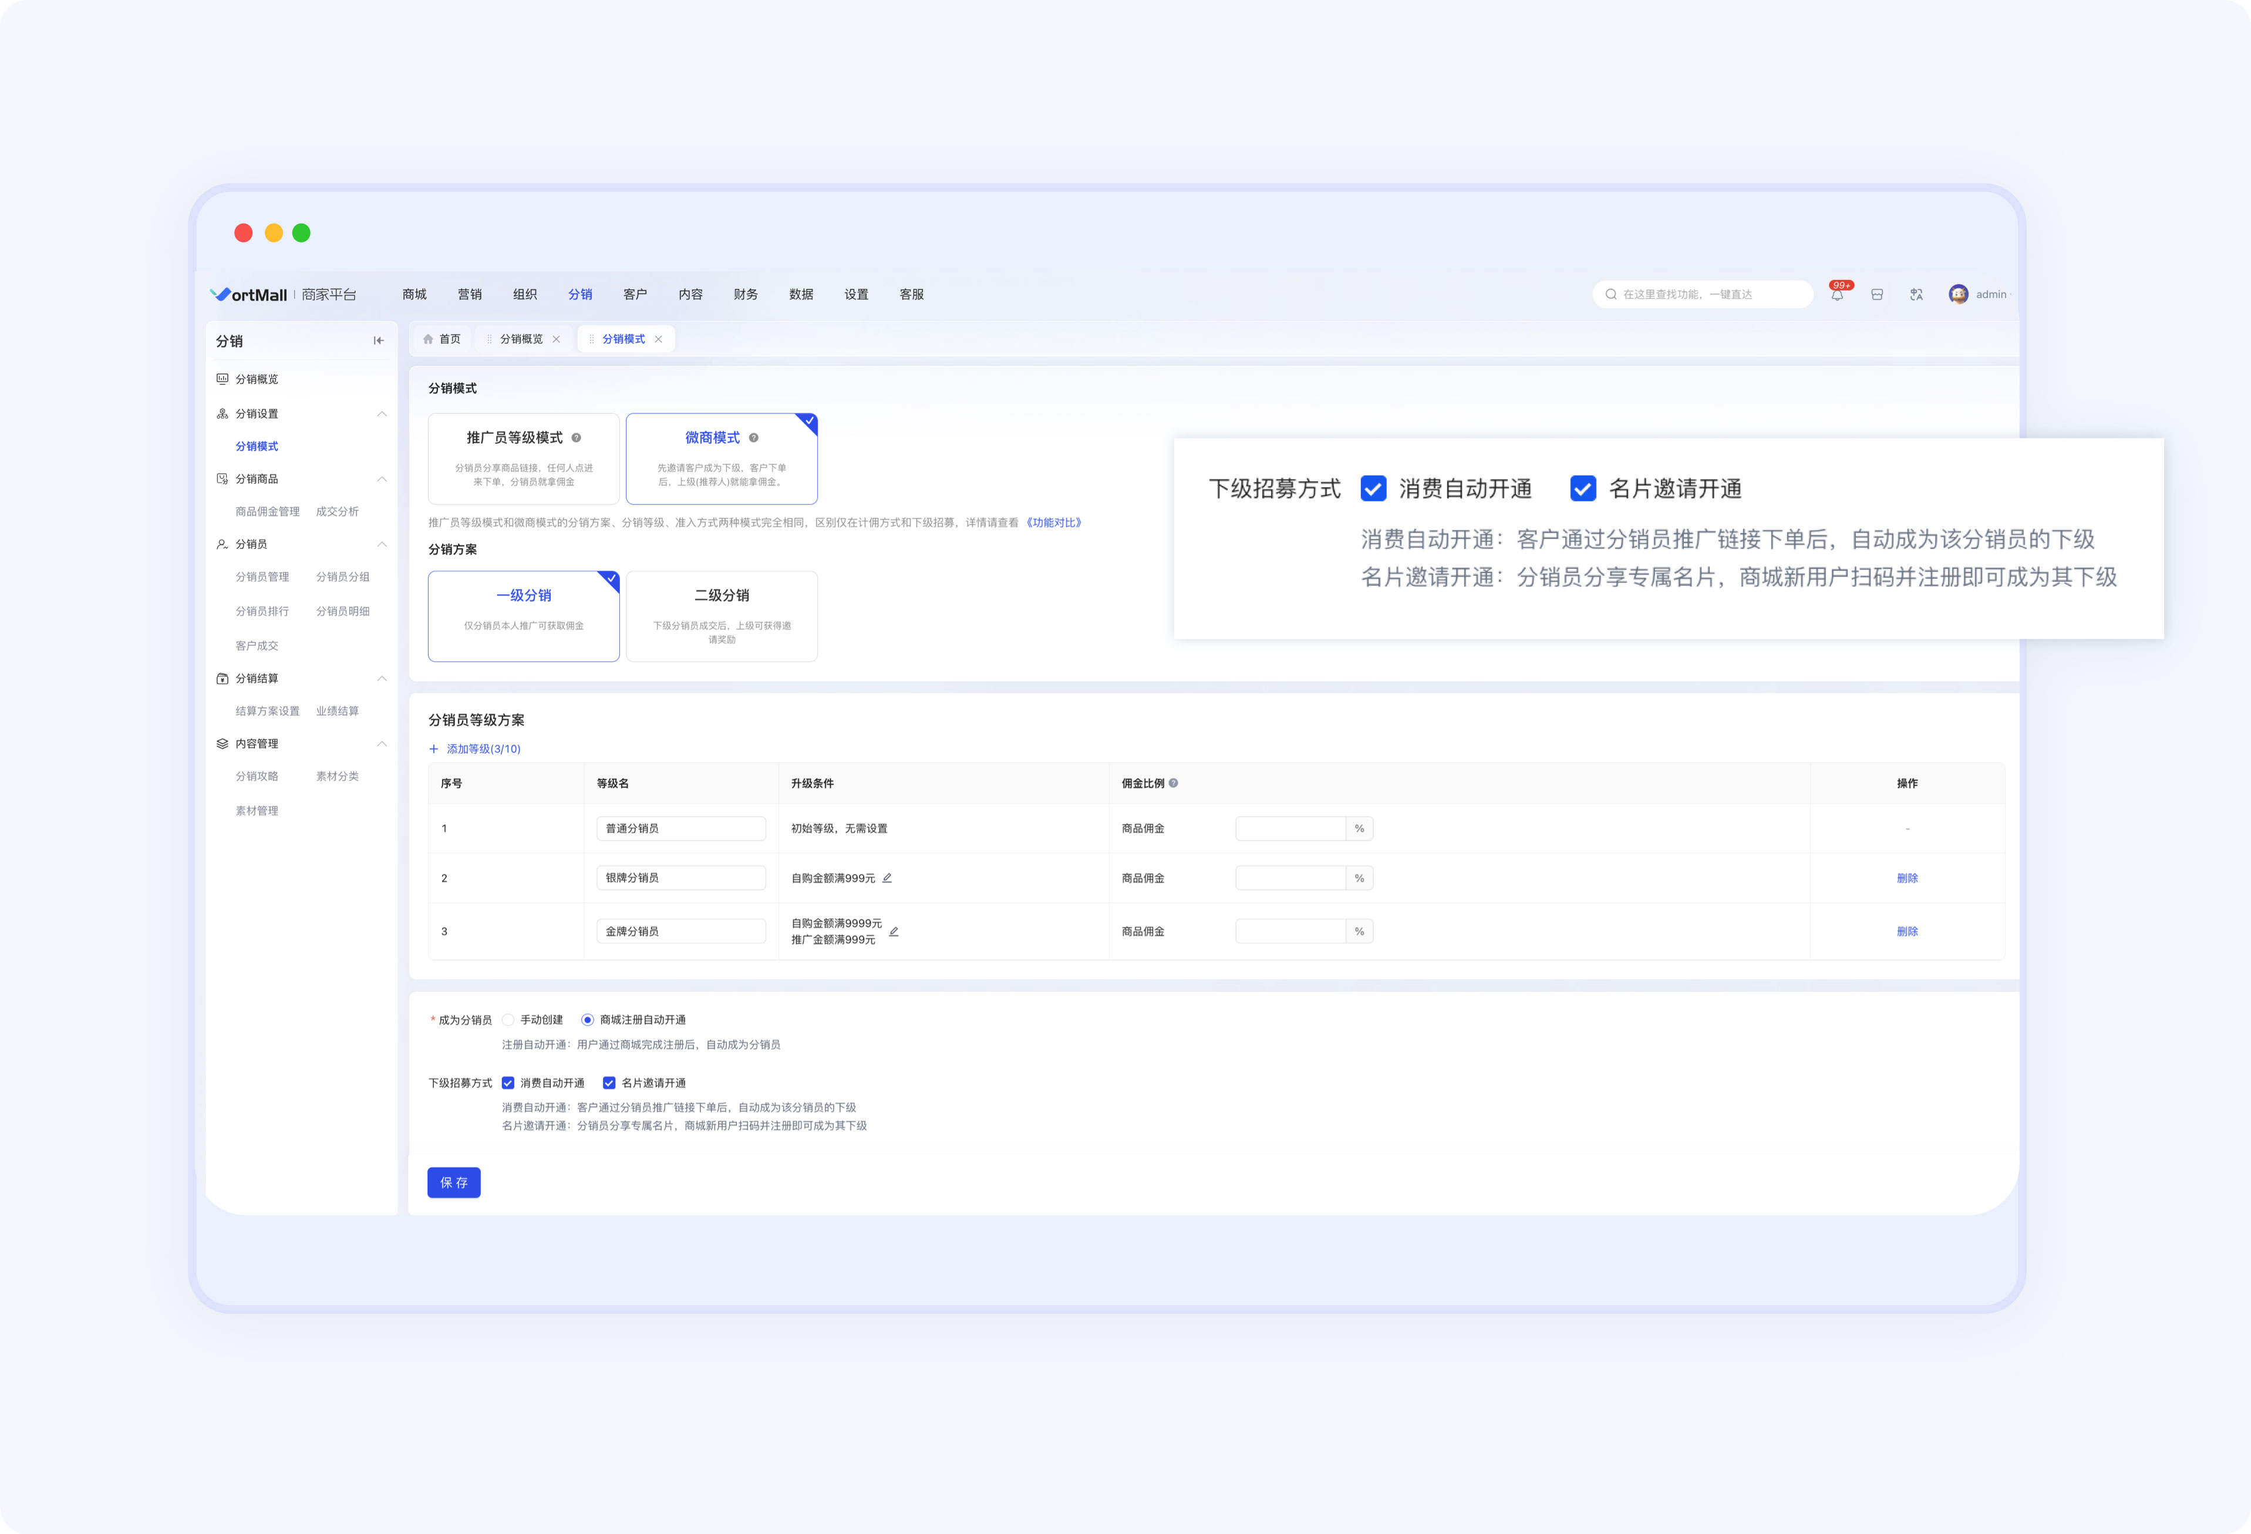
Task: Collapse the 分销 sidebar using the collapse icon
Action: pyautogui.click(x=379, y=341)
